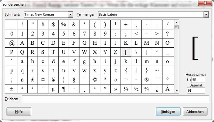Click the Hexadezimal code input field
This screenshot has height=122, width=214.
[198, 80]
